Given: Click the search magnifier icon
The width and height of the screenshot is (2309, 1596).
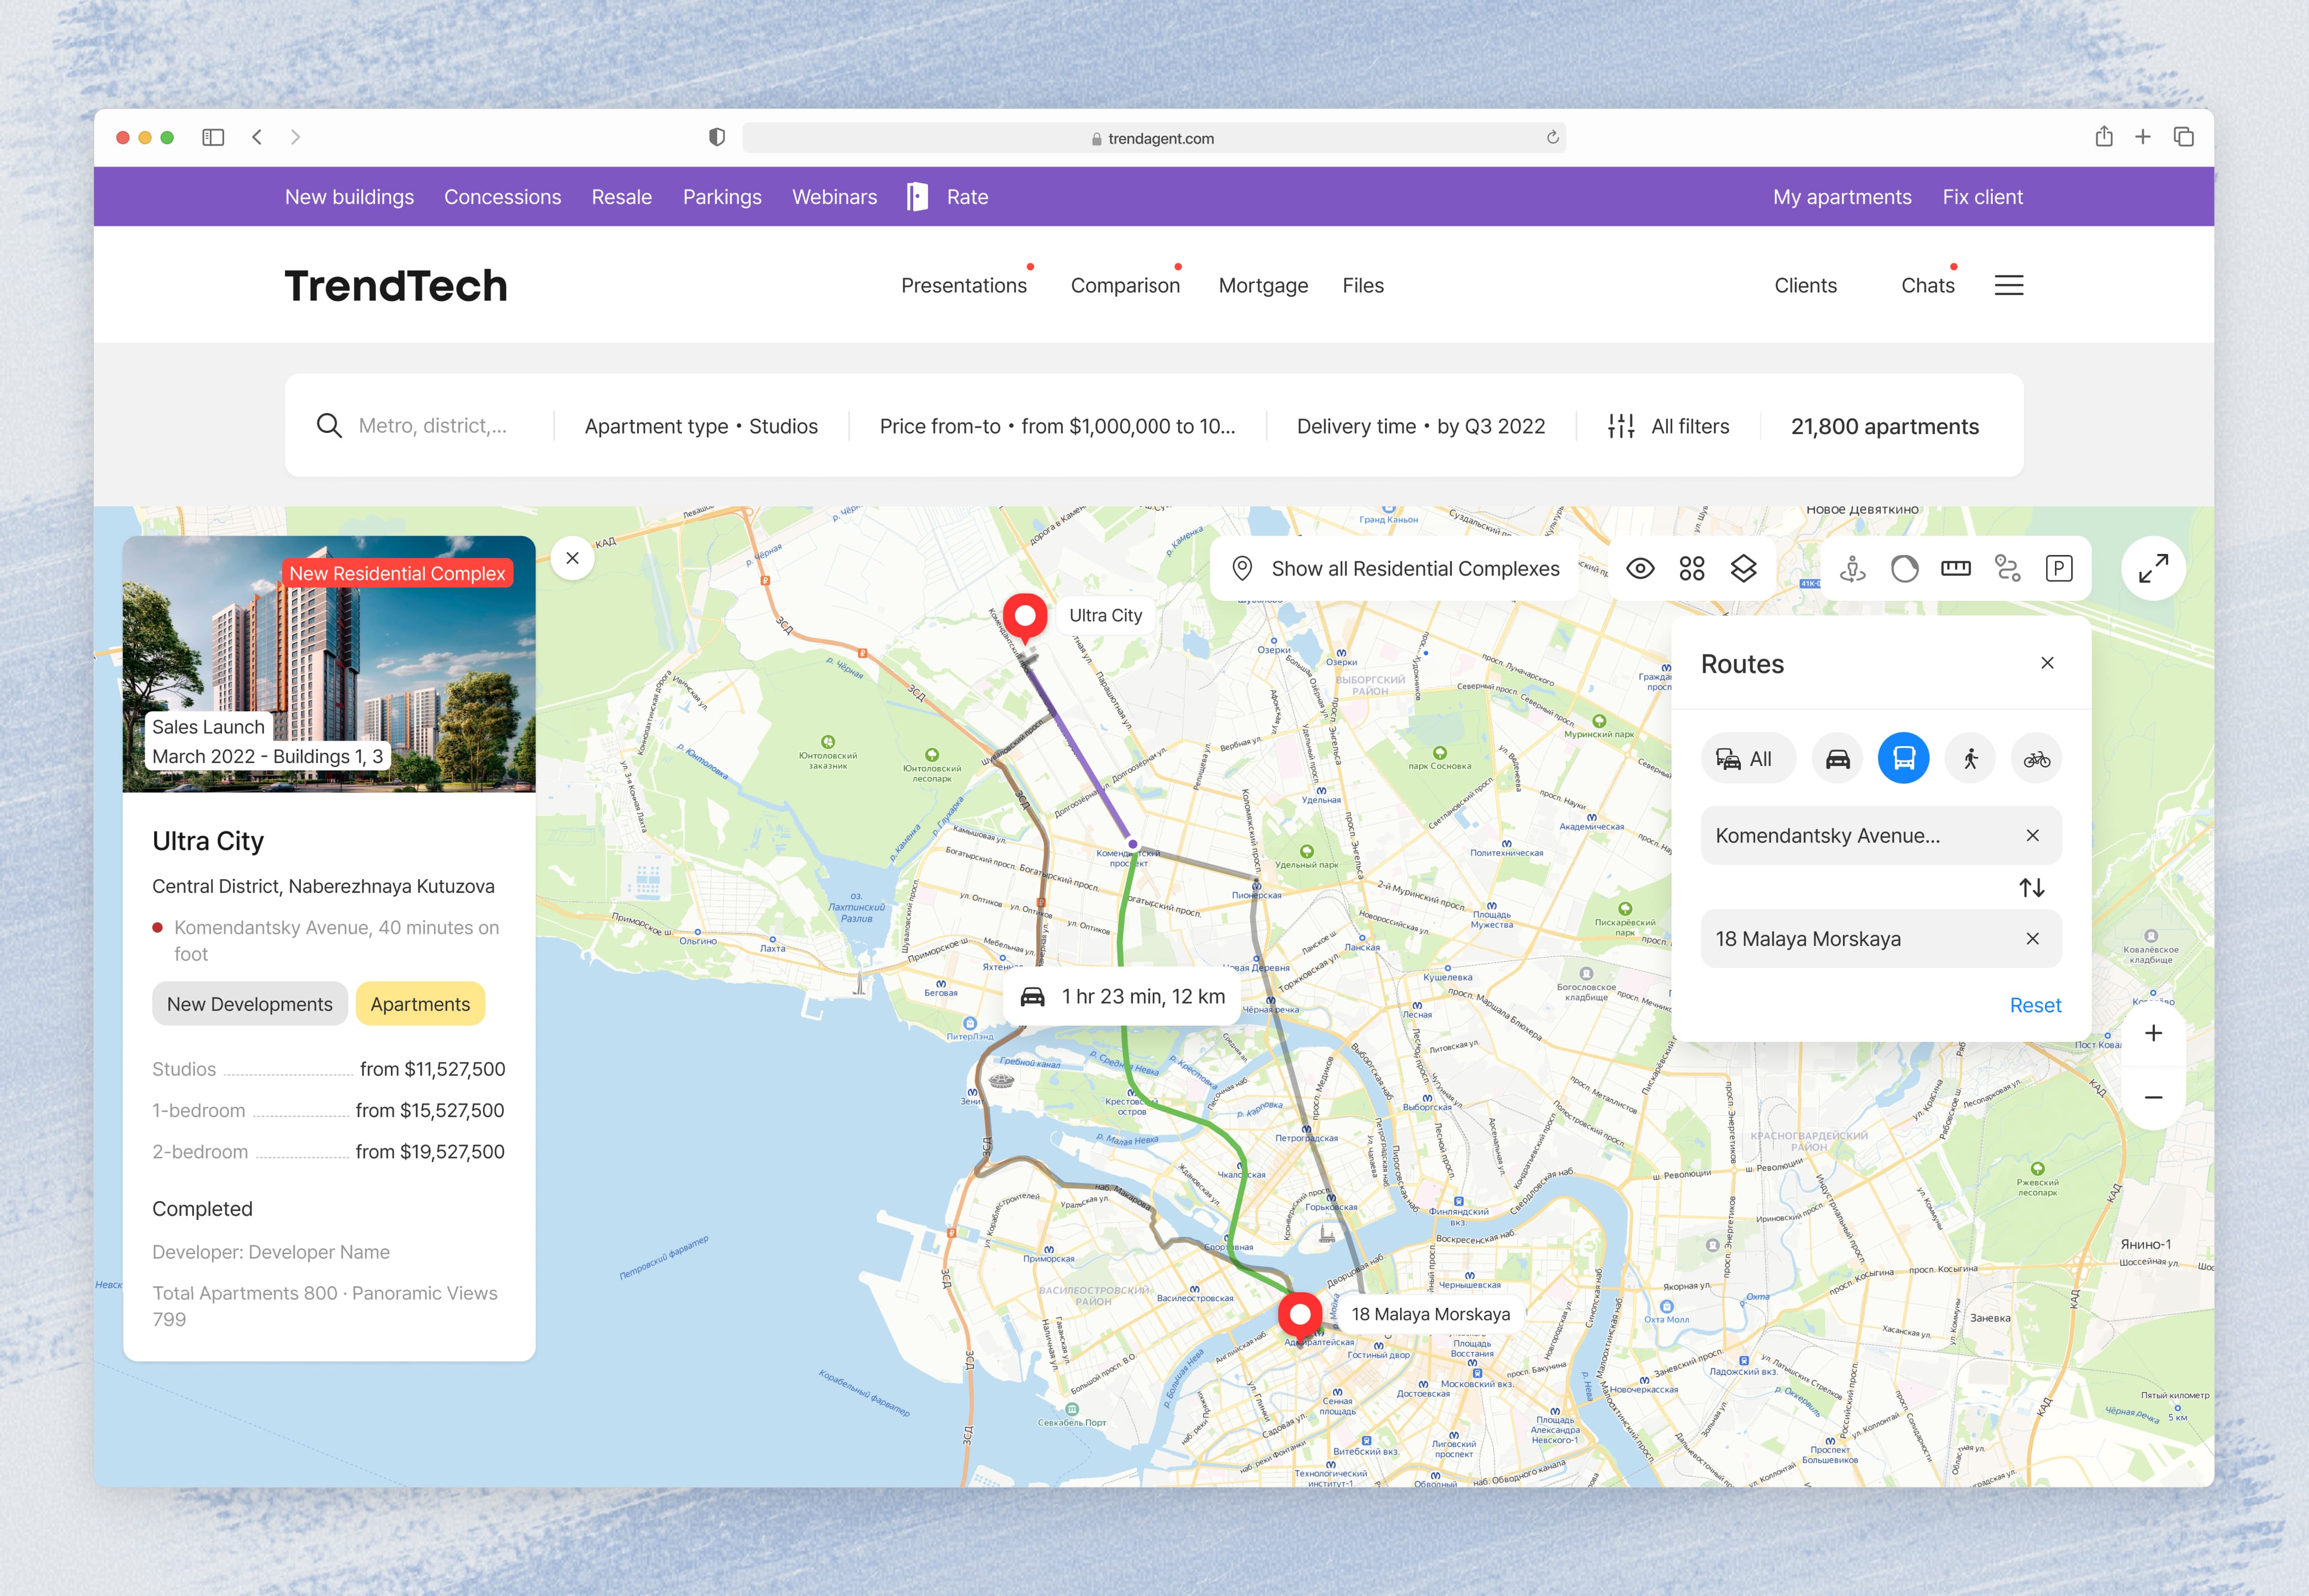Looking at the screenshot, I should point(329,426).
